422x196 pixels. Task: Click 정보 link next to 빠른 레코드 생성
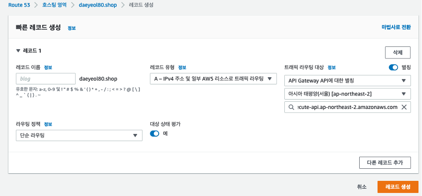pos(72,28)
